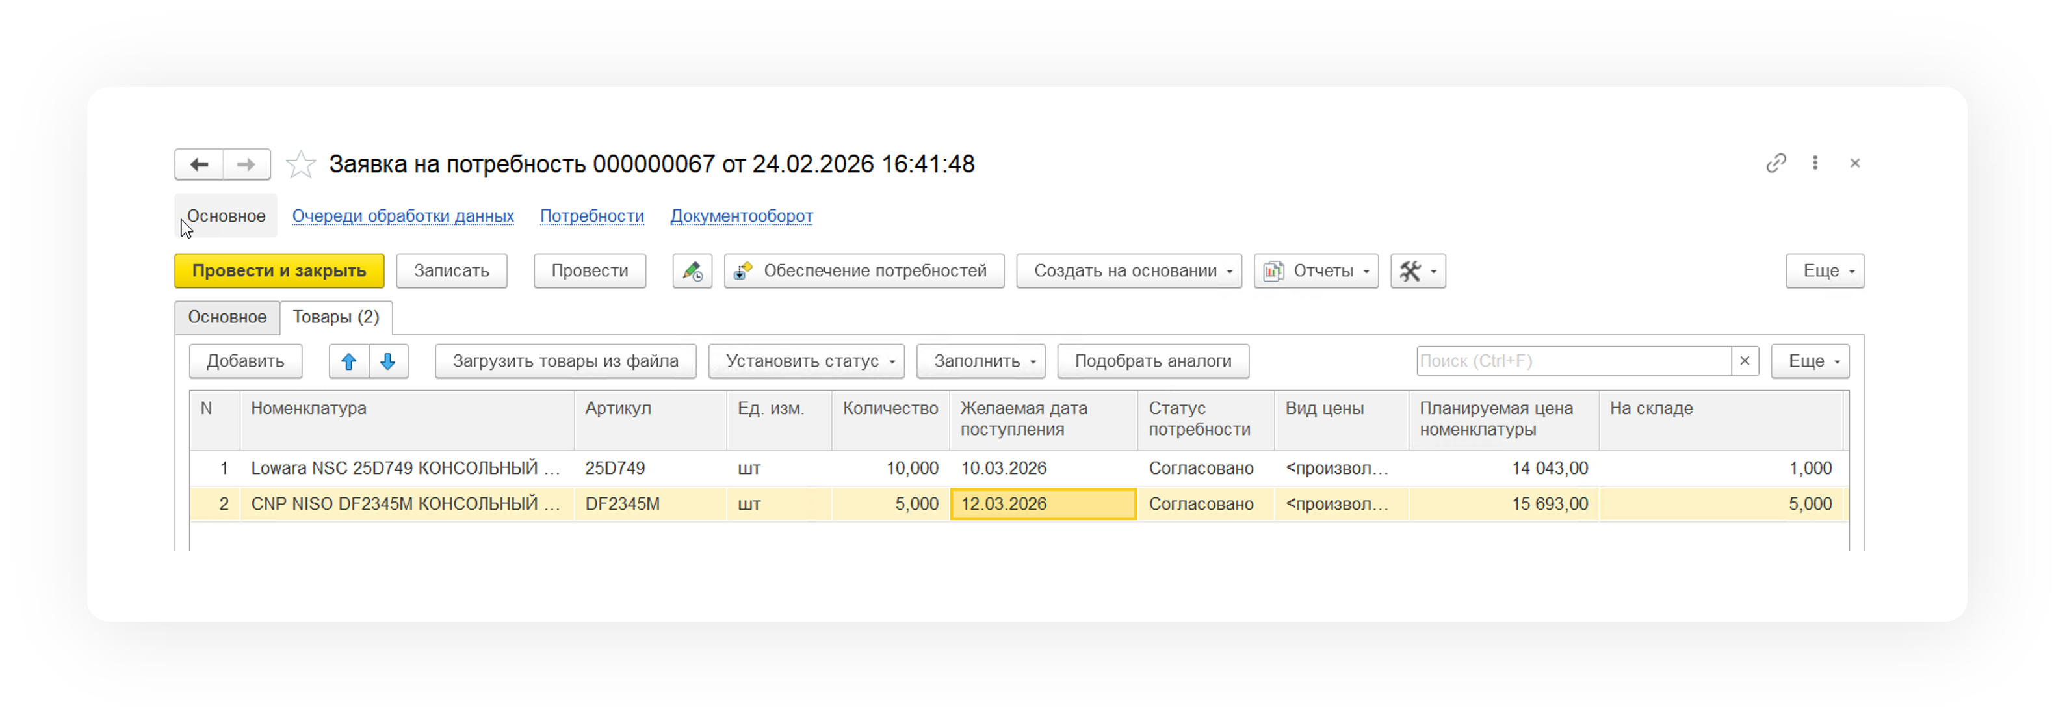Click Обеспечение потребностей button
The width and height of the screenshot is (2067, 721).
click(864, 271)
